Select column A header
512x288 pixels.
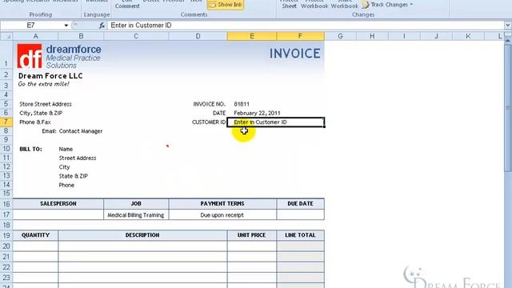click(x=35, y=36)
